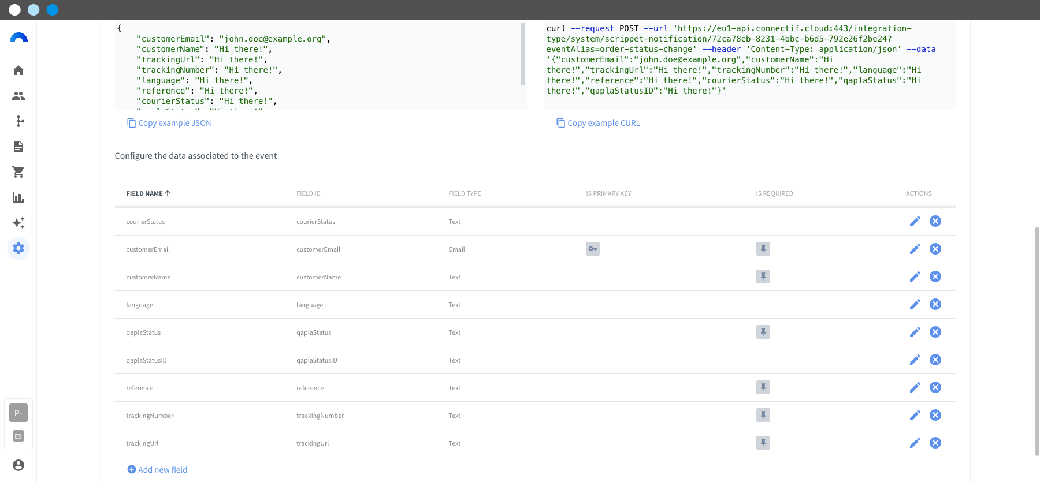Click the JSON example code scrollbar
The image size is (1040, 482).
tap(523, 54)
